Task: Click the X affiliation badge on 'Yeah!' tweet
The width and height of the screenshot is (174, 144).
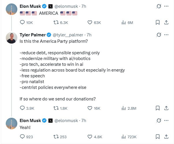Action: tap(50, 121)
